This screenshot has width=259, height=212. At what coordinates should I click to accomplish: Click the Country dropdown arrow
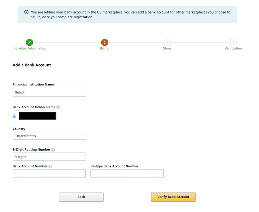coord(80,136)
